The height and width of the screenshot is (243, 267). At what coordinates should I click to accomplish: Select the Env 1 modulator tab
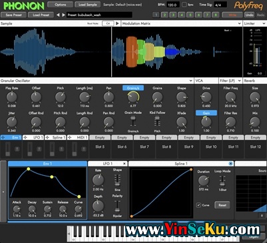click(x=47, y=164)
